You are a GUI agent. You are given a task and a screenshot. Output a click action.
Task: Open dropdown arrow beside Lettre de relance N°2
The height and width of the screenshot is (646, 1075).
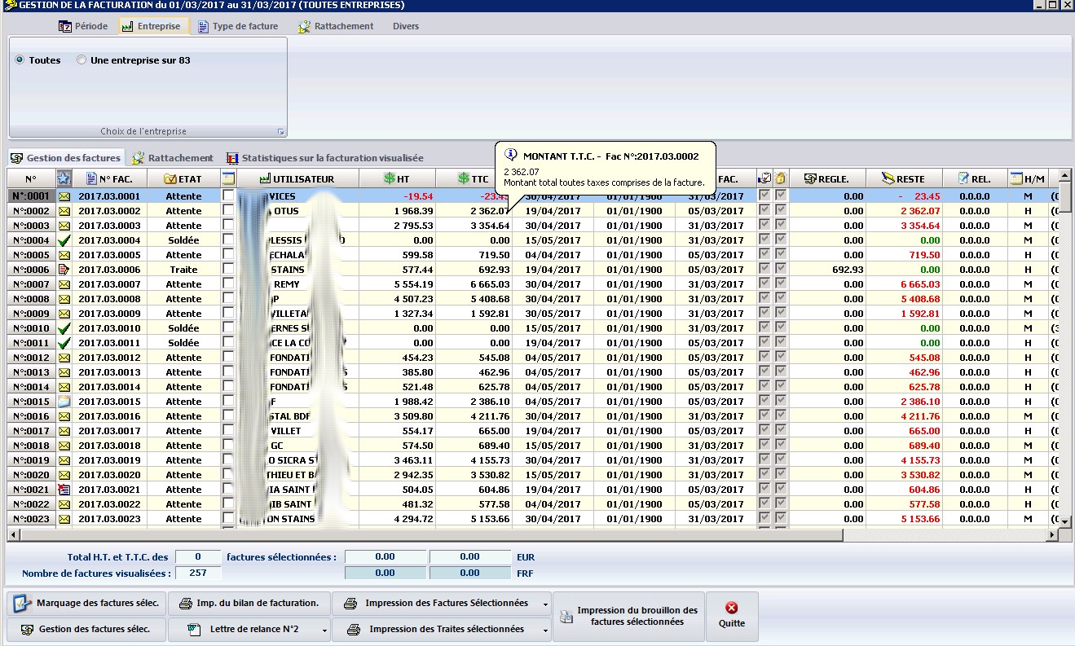point(325,630)
